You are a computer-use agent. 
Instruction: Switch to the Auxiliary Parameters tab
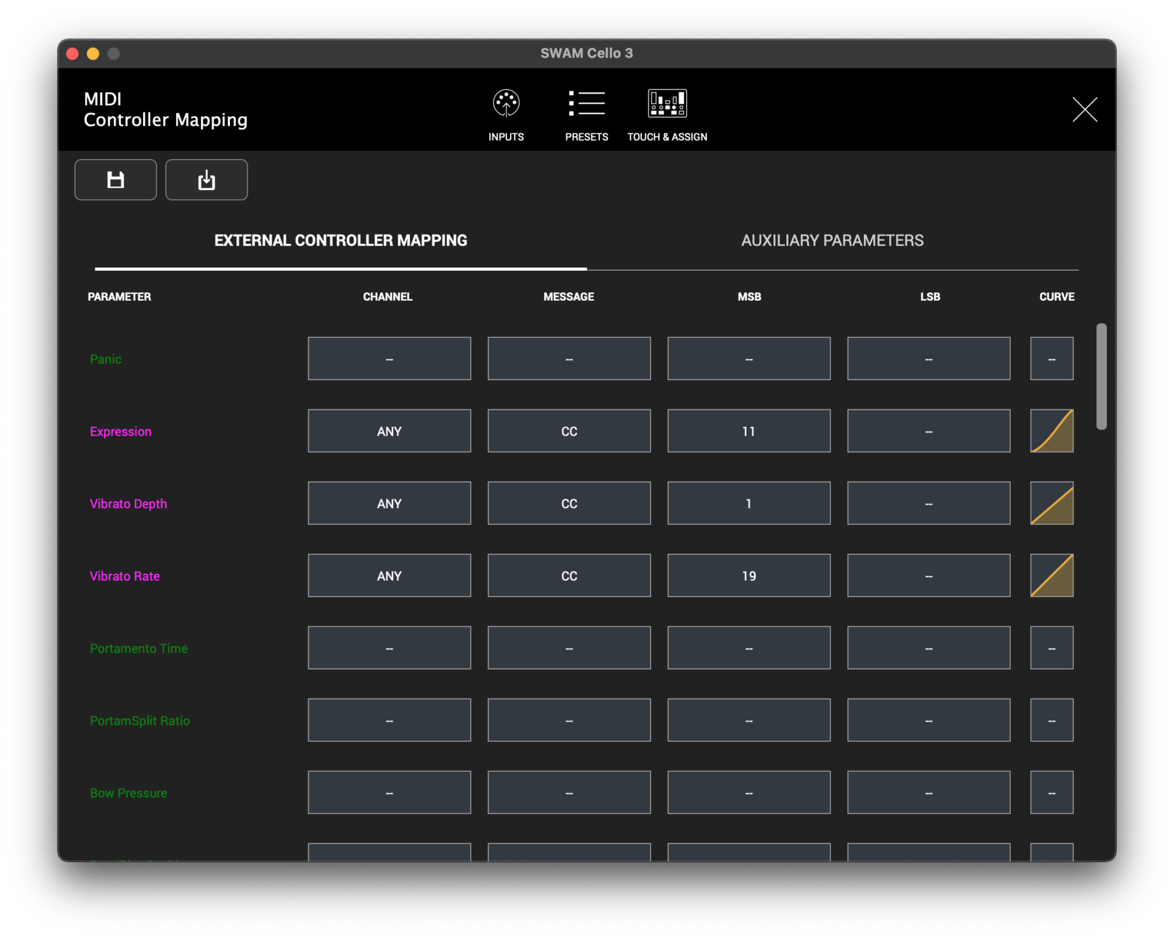[x=832, y=241]
